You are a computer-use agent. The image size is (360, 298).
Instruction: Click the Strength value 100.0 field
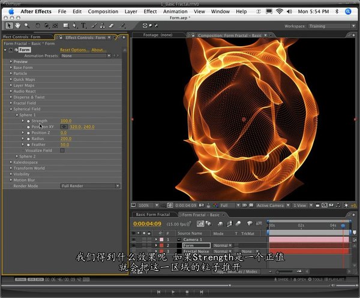pos(65,121)
